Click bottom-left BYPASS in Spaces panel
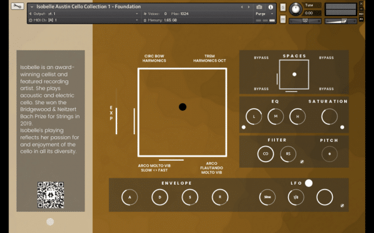374x233 pixels. (x=261, y=89)
